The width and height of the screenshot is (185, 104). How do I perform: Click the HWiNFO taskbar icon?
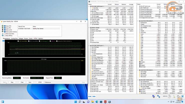[109, 102]
